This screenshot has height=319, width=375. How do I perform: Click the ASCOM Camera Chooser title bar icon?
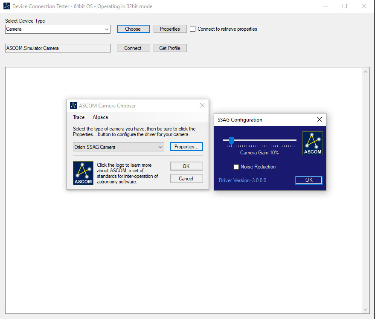pyautogui.click(x=73, y=105)
